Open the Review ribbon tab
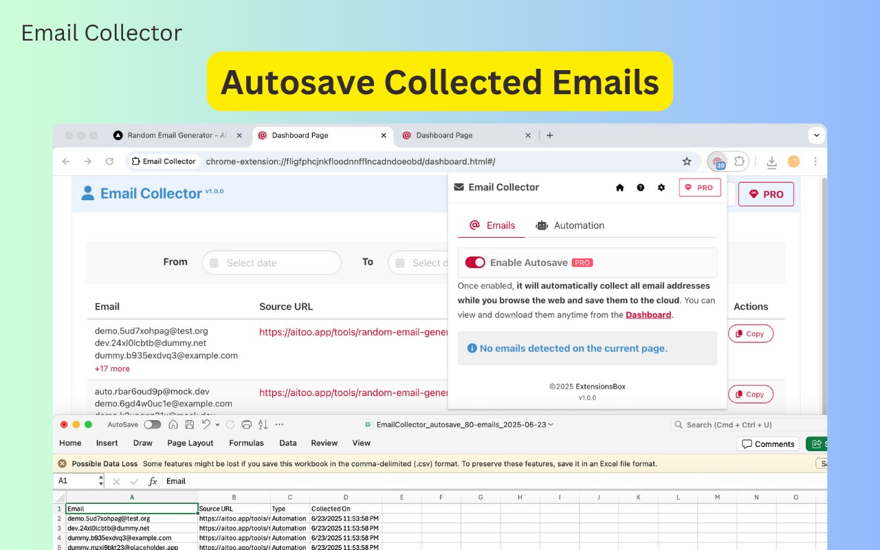 pyautogui.click(x=324, y=443)
